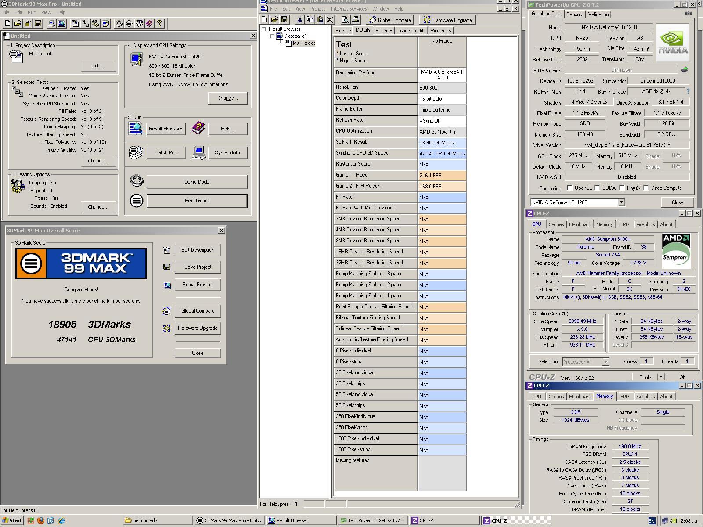Click question mark About icon in 3DMark toolbar
The width and height of the screenshot is (703, 527).
pos(159,23)
